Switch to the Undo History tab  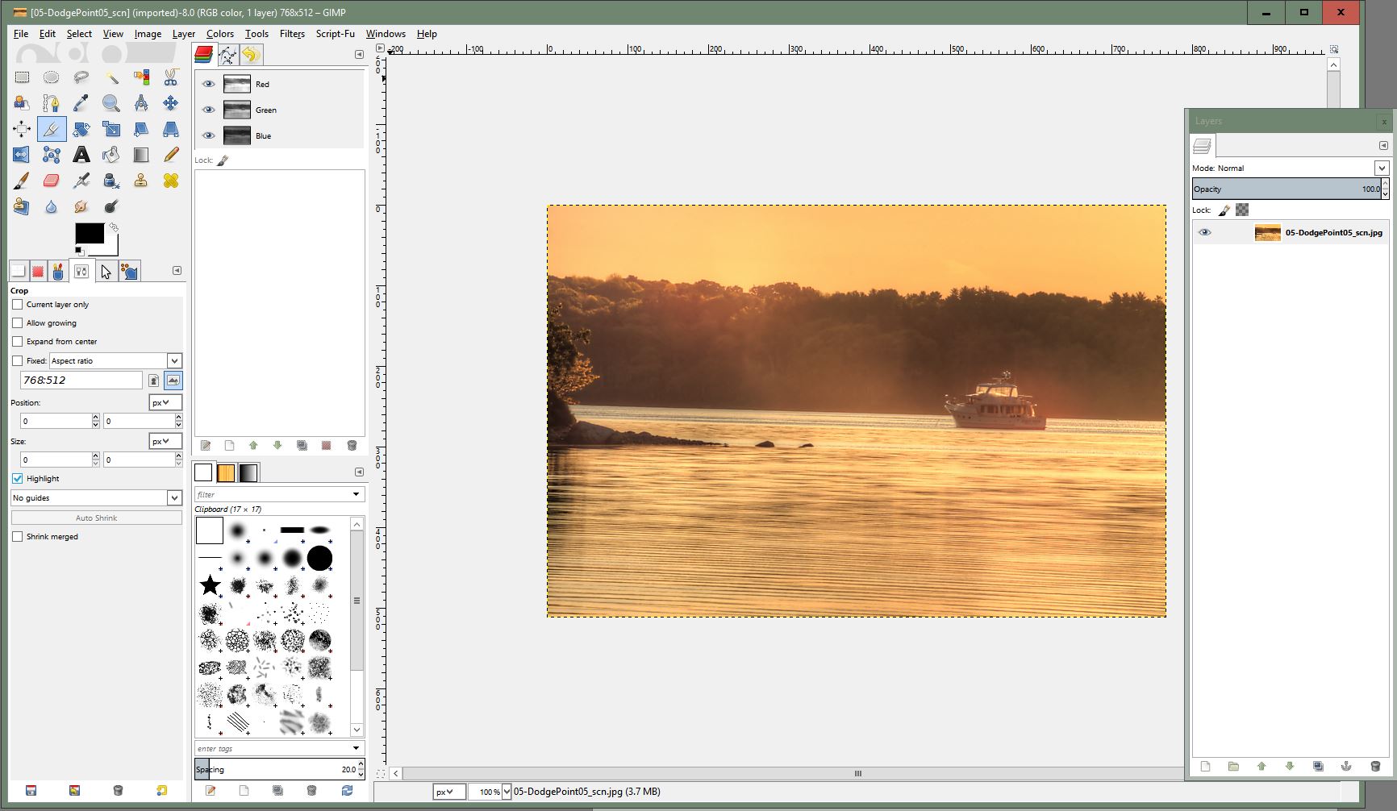[251, 55]
